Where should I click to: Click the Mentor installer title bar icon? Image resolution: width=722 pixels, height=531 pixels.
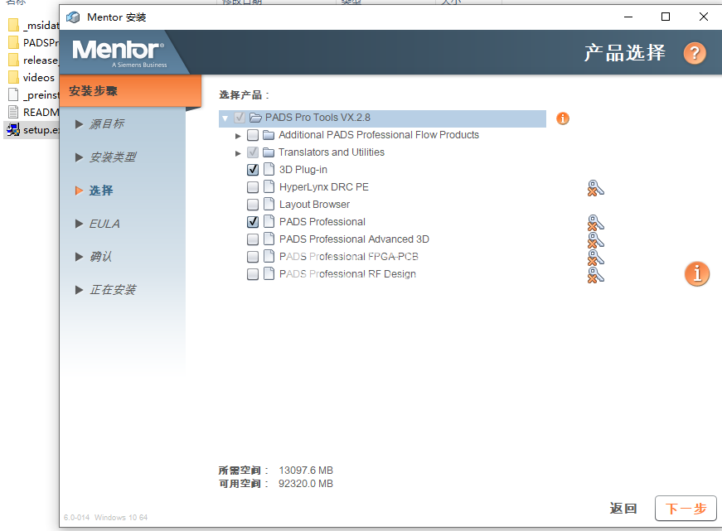tap(73, 17)
